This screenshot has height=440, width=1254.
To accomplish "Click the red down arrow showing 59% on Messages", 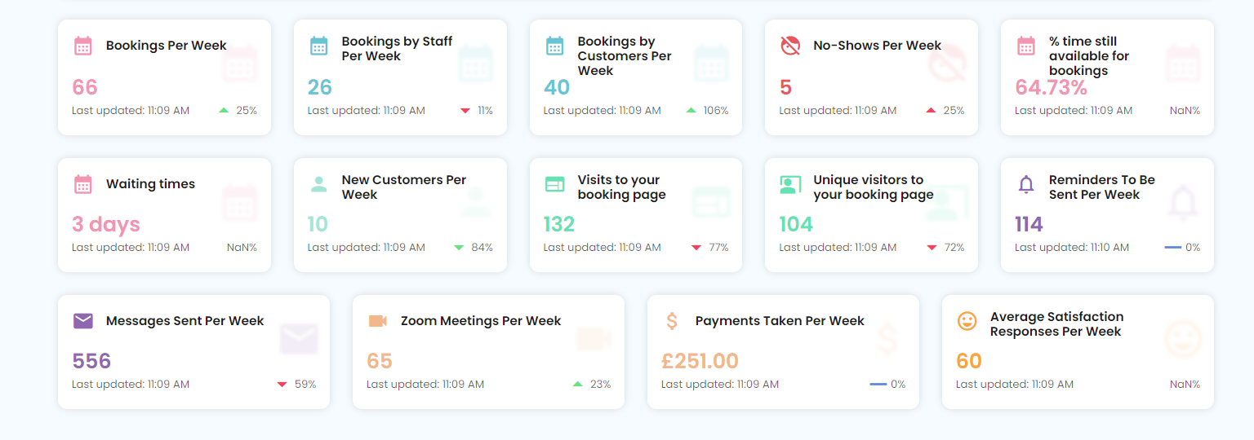I will coord(282,385).
